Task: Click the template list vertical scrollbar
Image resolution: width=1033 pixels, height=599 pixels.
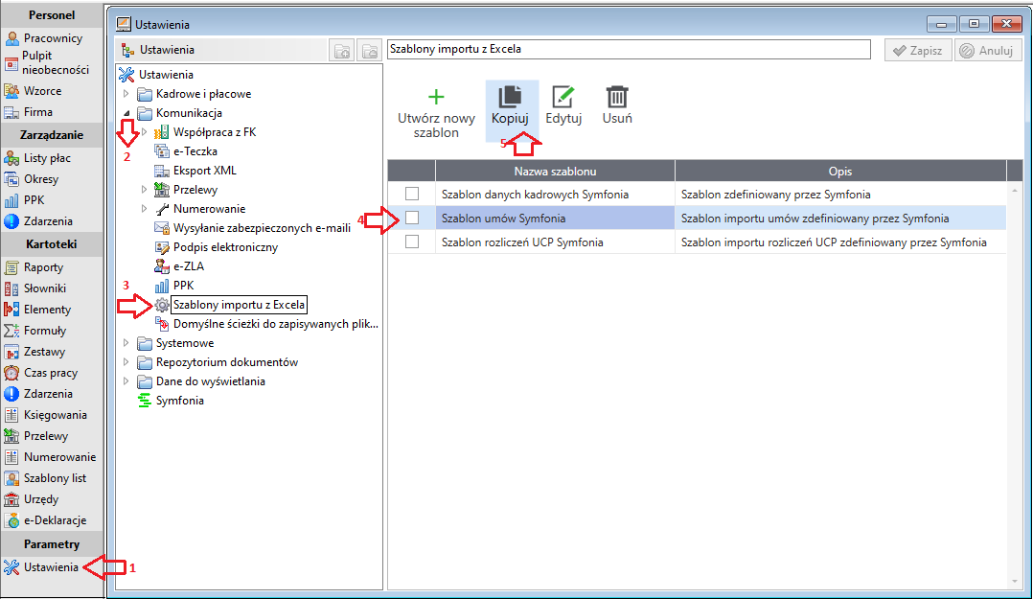Action: point(1015,385)
